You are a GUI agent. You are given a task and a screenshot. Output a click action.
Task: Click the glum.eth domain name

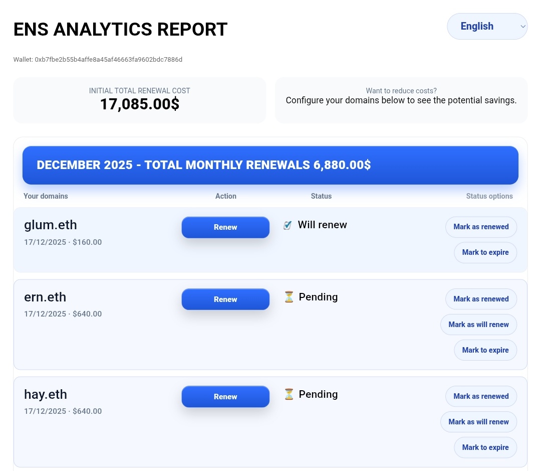coord(51,225)
